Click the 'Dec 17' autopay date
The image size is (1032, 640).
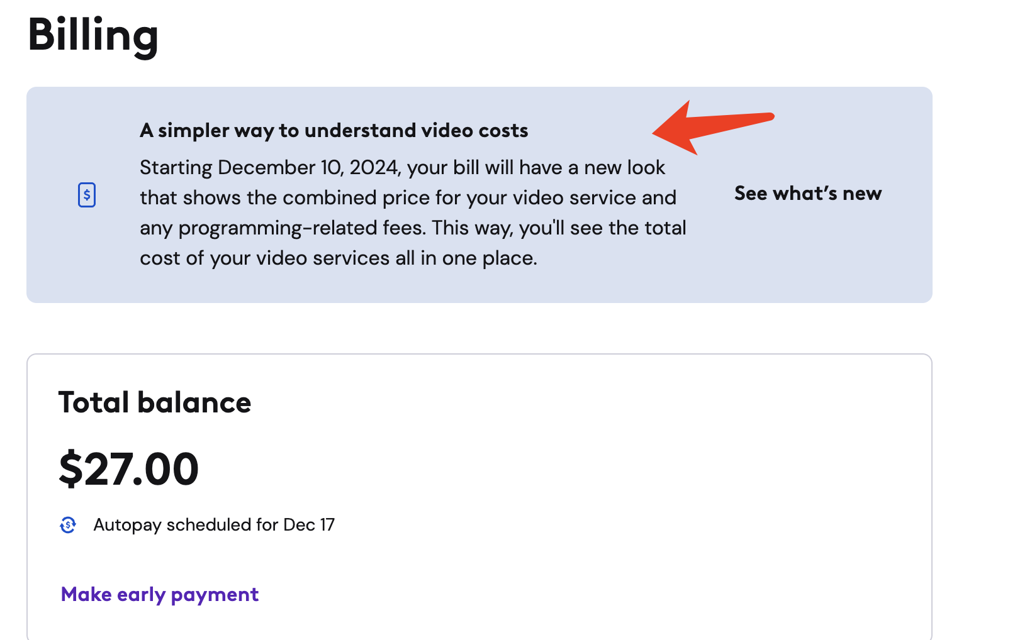[309, 525]
